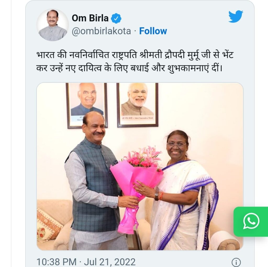The width and height of the screenshot is (268, 267).
Task: Open the embedded tweet photo
Action: pos(140,166)
